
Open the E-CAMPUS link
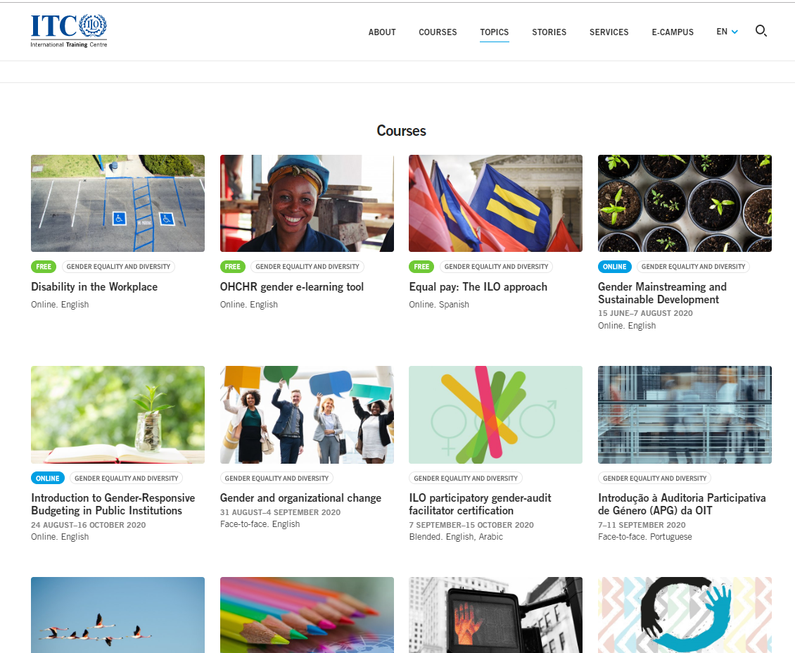[x=672, y=32]
